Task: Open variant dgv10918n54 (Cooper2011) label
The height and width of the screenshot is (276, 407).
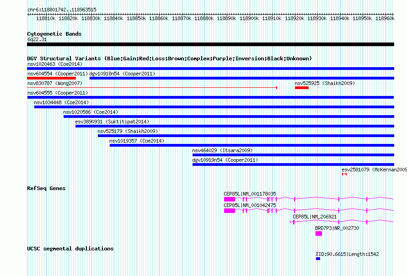Action: click(x=122, y=74)
